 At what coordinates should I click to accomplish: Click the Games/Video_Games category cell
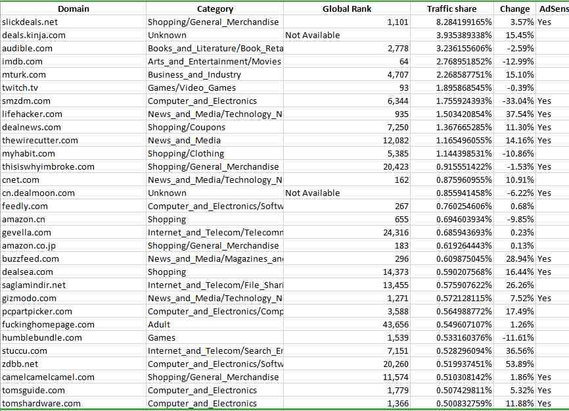[x=214, y=87]
